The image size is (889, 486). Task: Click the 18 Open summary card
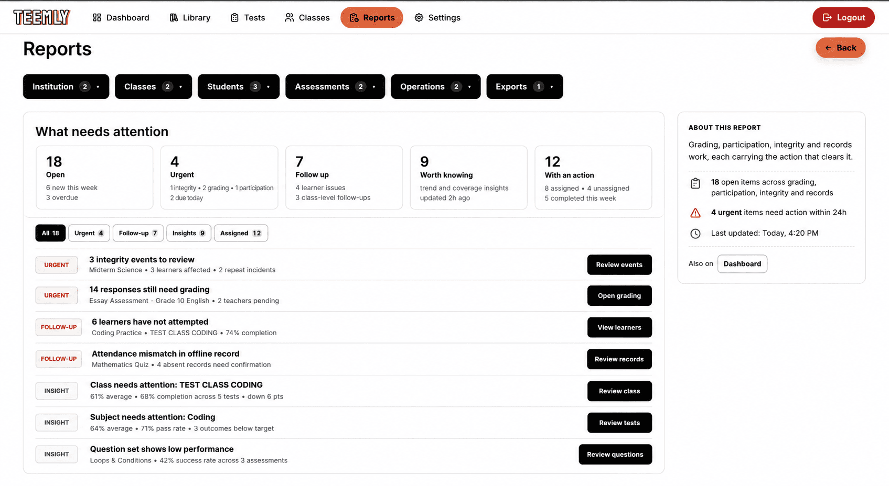(x=94, y=178)
